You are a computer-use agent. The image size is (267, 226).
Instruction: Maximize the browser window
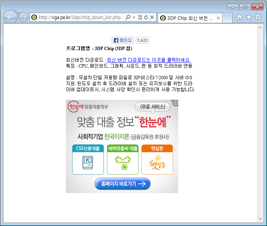pyautogui.click(x=245, y=7)
